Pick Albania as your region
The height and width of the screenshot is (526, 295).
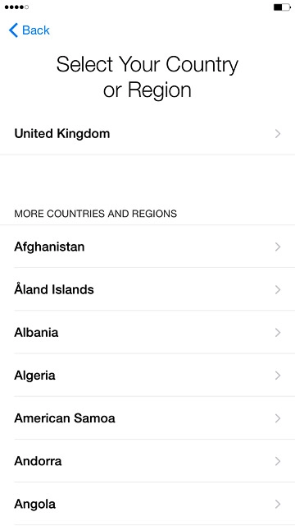tap(147, 332)
